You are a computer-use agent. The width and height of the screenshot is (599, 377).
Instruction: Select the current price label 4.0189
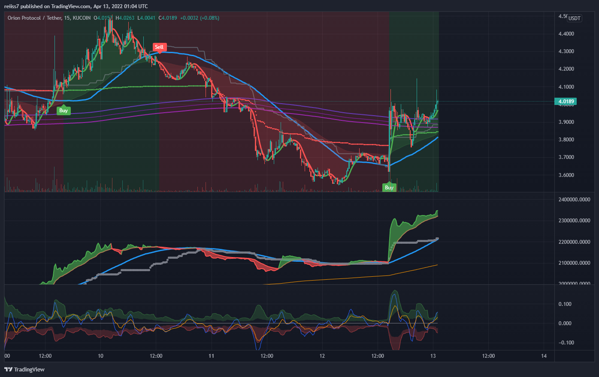[565, 102]
